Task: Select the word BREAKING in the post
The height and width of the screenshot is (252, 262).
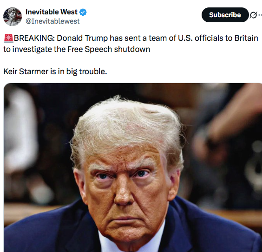Action: pyautogui.click(x=34, y=38)
